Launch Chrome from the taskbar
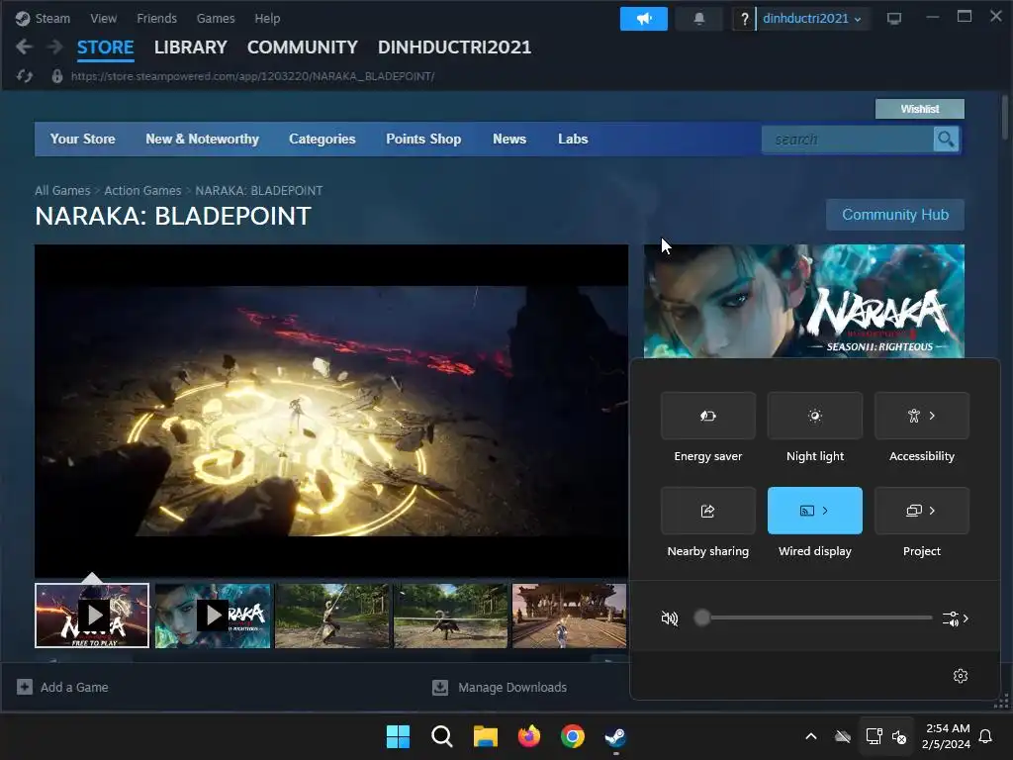The image size is (1013, 760). tap(573, 736)
